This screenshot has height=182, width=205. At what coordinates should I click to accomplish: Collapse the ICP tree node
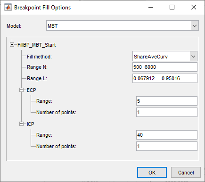22,124
